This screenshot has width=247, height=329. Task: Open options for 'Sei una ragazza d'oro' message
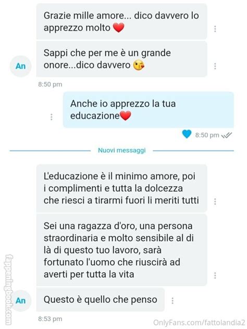pos(215,275)
